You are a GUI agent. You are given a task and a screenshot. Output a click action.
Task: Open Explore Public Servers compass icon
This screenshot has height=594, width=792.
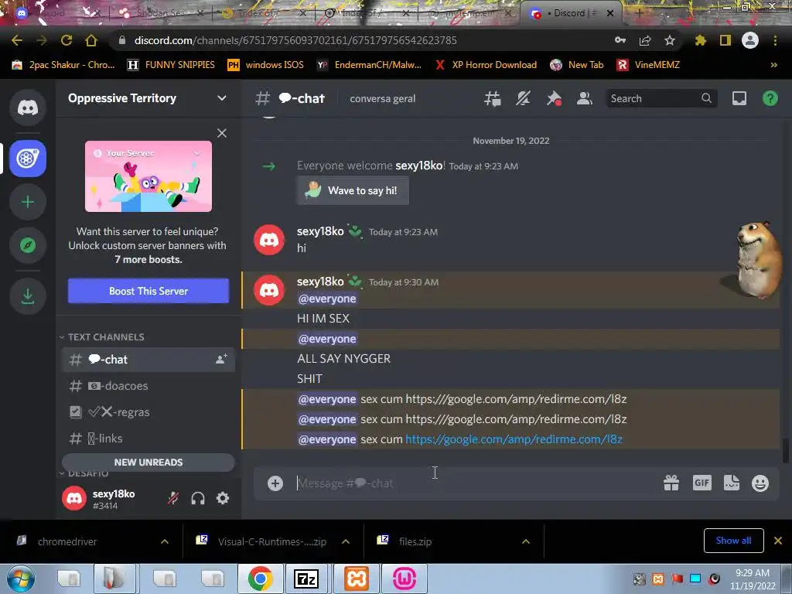click(28, 245)
